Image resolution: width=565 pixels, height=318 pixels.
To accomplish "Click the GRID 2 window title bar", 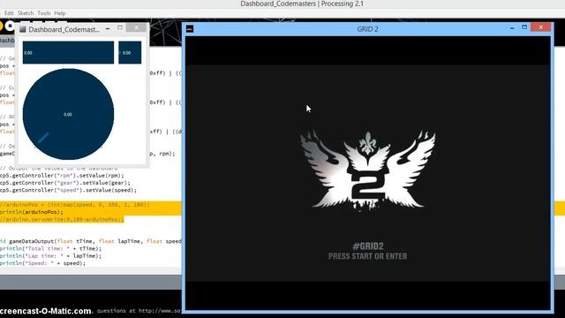I will coord(367,29).
